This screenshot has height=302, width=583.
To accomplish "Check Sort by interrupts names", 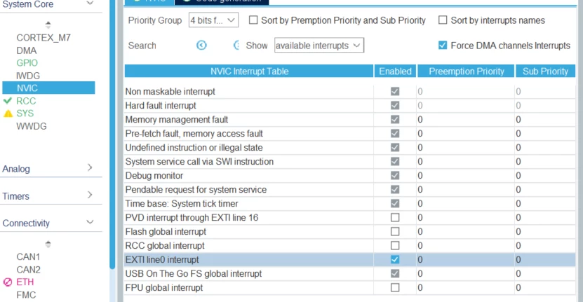I will coord(443,20).
